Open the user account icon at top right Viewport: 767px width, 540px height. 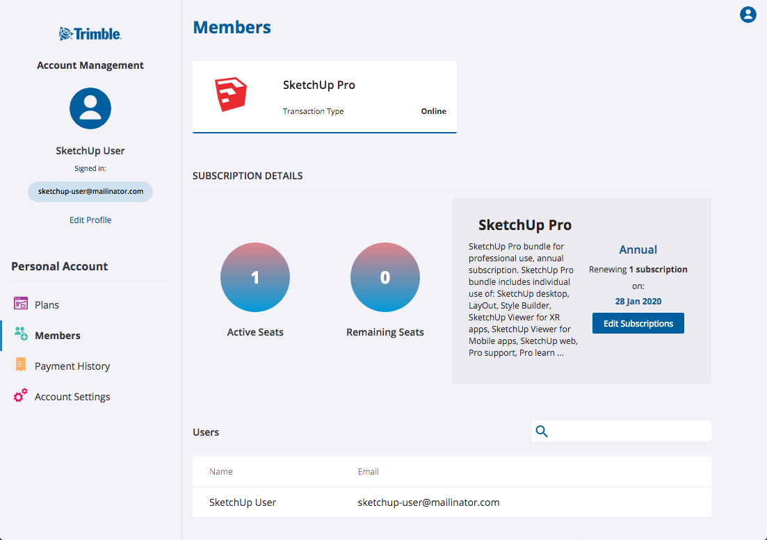pos(748,15)
